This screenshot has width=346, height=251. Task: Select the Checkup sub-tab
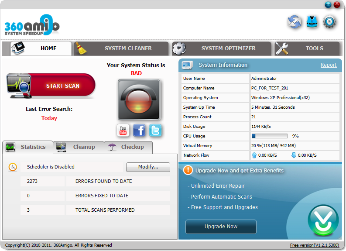click(x=128, y=147)
